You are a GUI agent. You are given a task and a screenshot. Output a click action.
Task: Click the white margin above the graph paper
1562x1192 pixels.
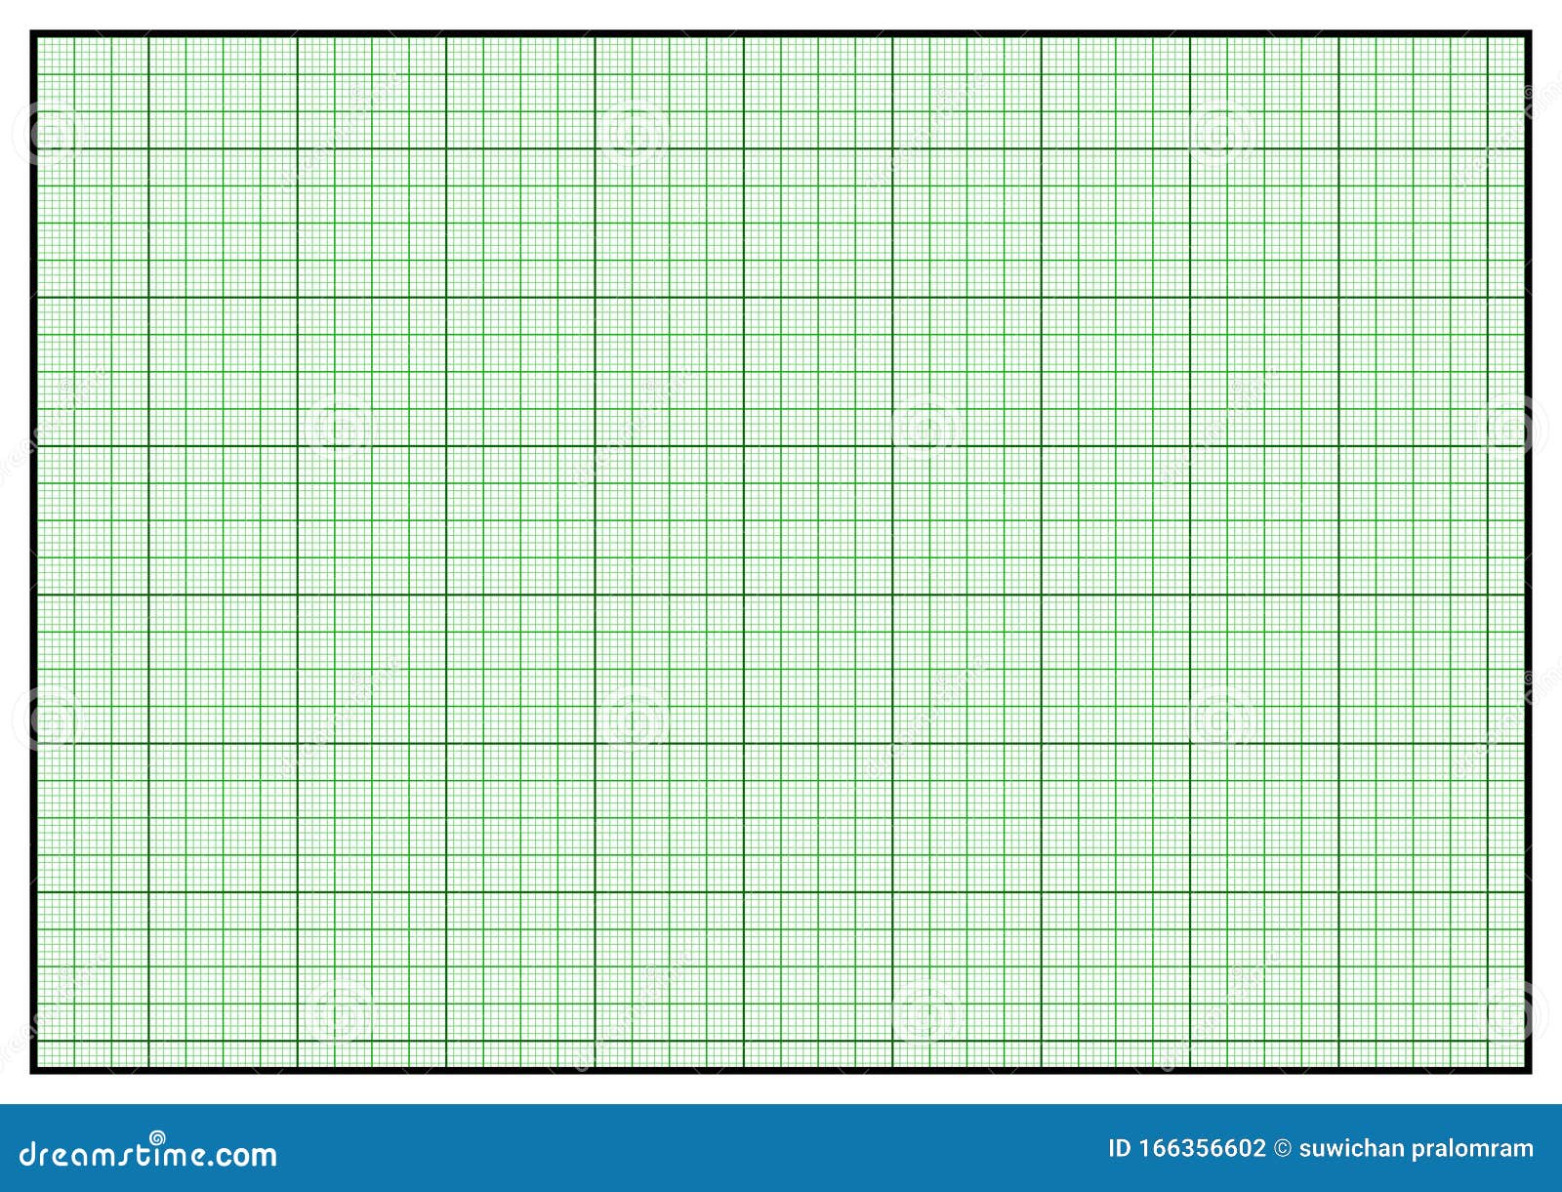781,15
